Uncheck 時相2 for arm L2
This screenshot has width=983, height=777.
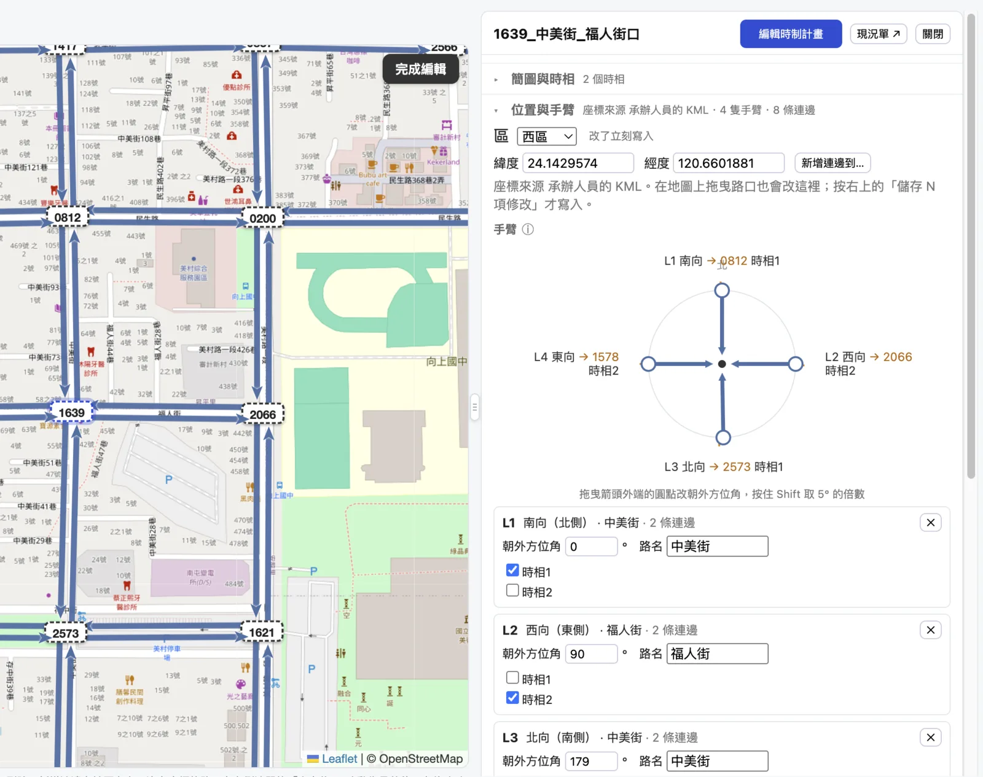(x=512, y=698)
